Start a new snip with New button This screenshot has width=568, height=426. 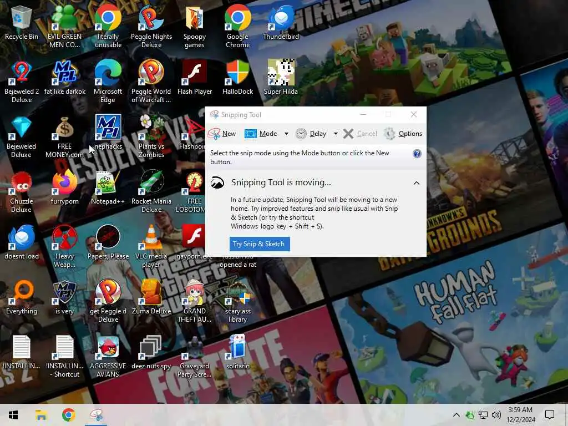point(222,134)
